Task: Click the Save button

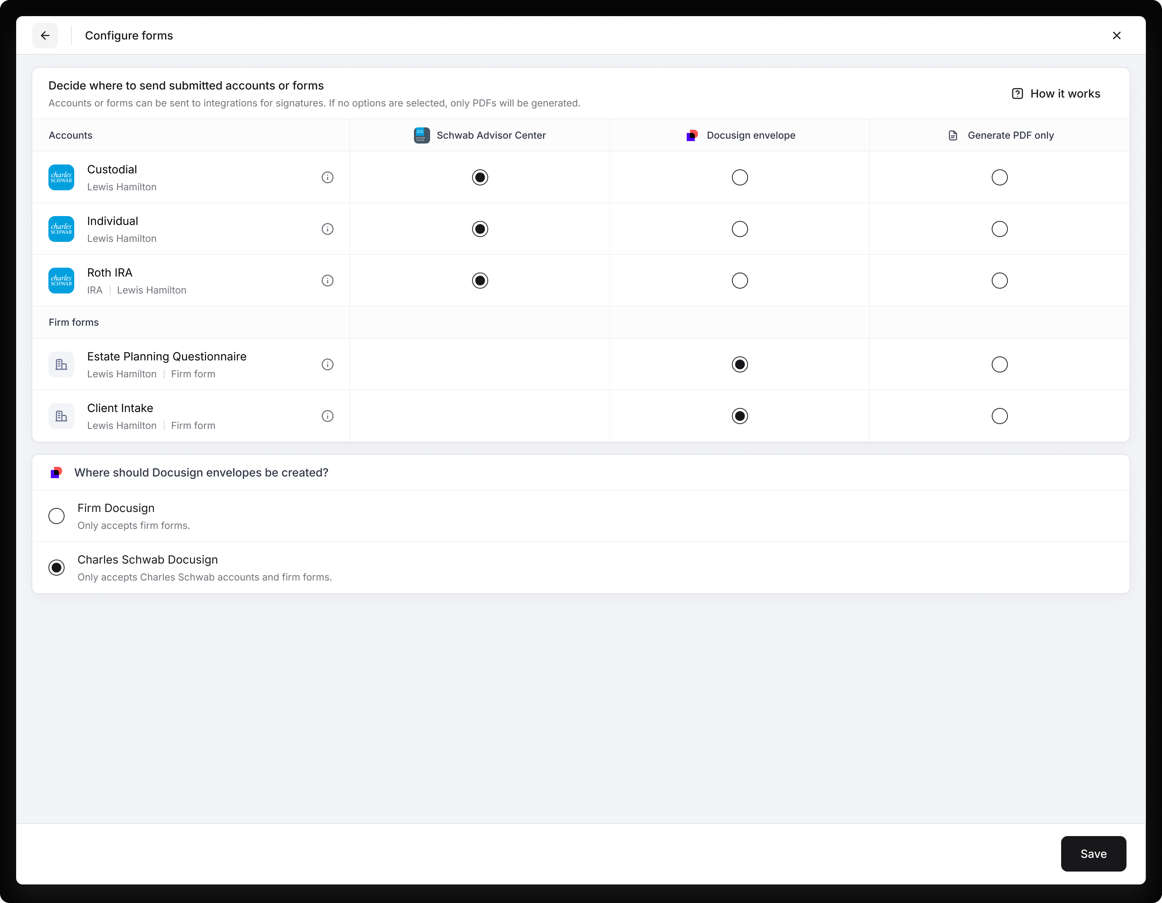Action: [1093, 853]
